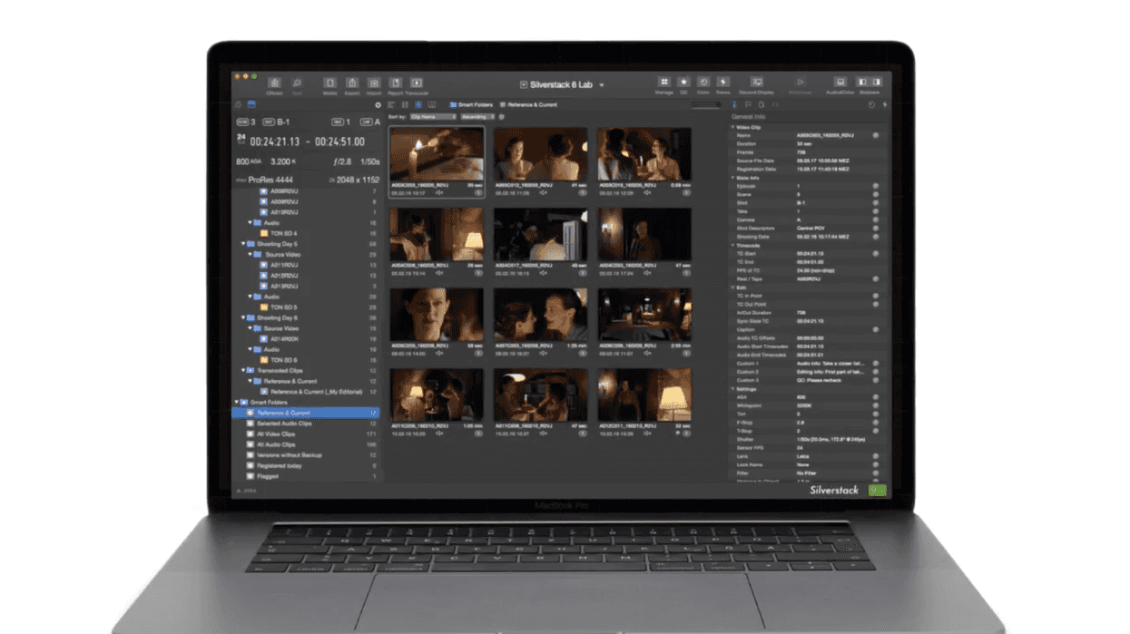Switch to collection grid view icon
Image resolution: width=1130 pixels, height=634 pixels.
418,105
